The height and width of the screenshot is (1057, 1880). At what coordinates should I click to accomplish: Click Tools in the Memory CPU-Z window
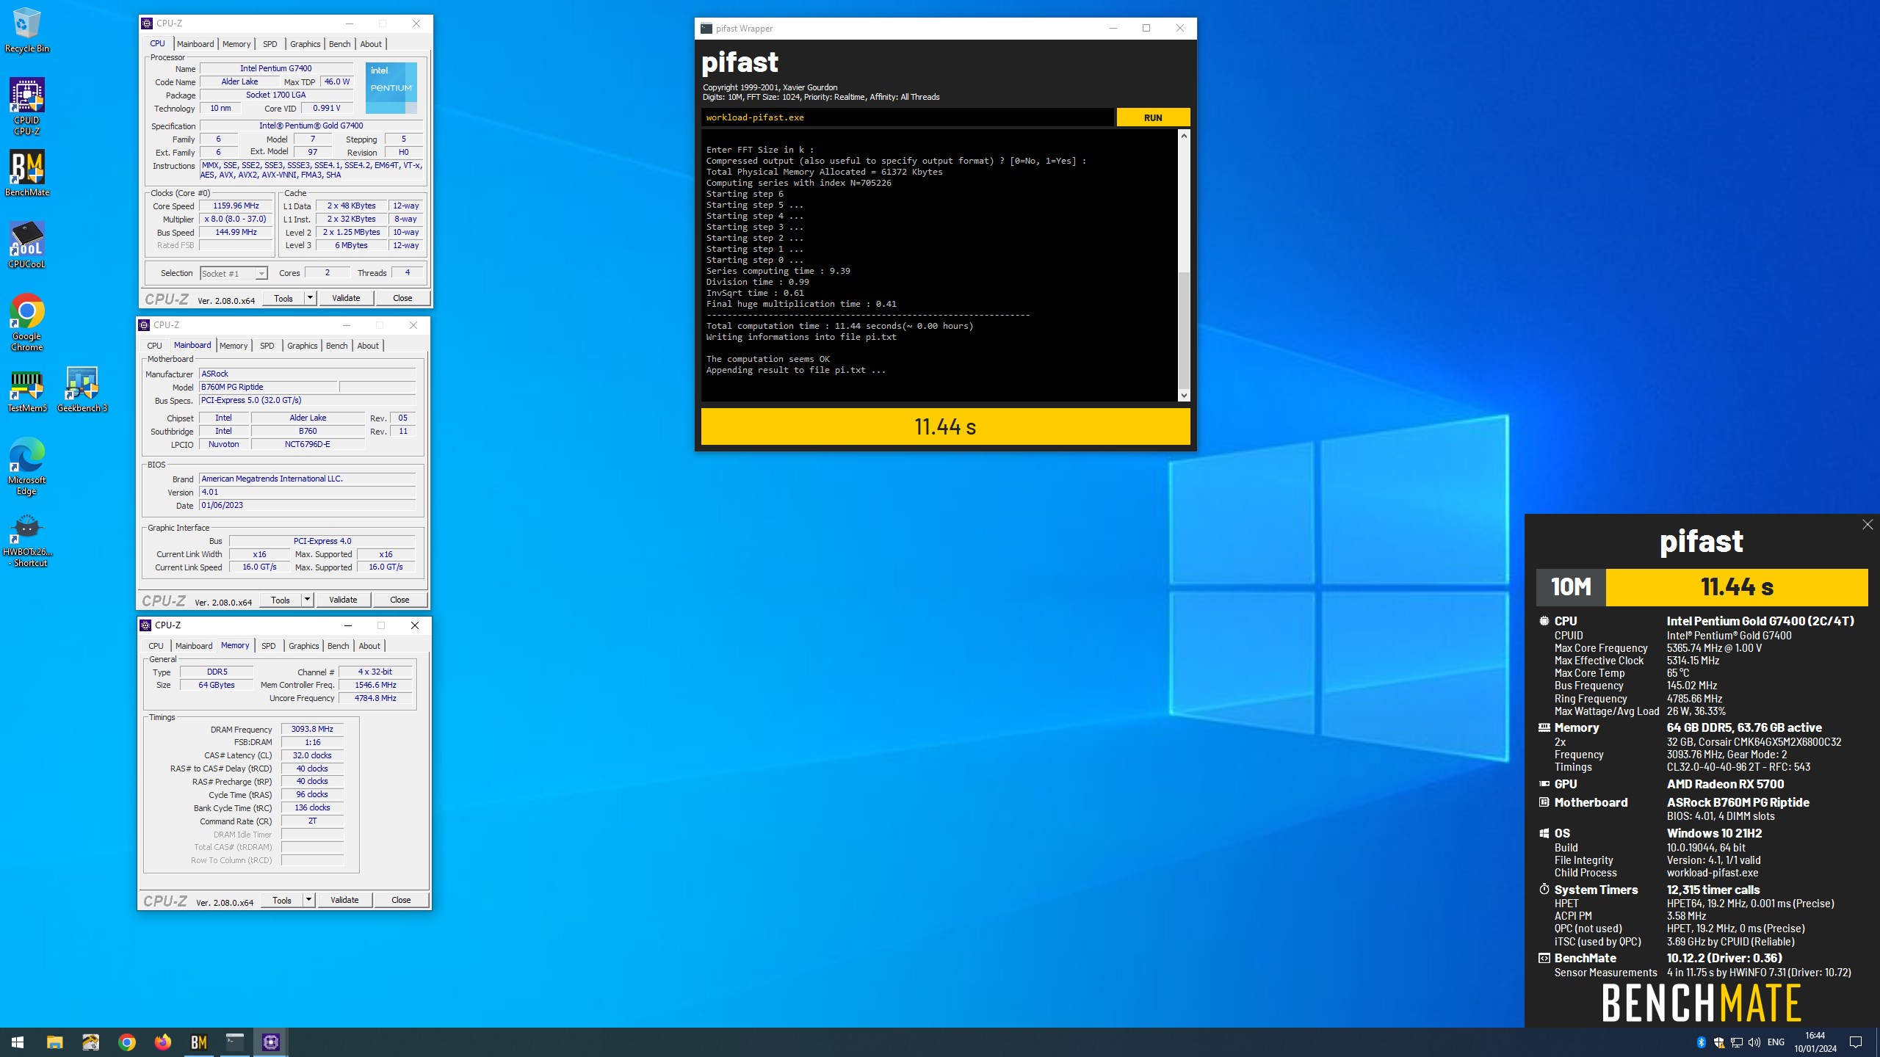point(282,900)
